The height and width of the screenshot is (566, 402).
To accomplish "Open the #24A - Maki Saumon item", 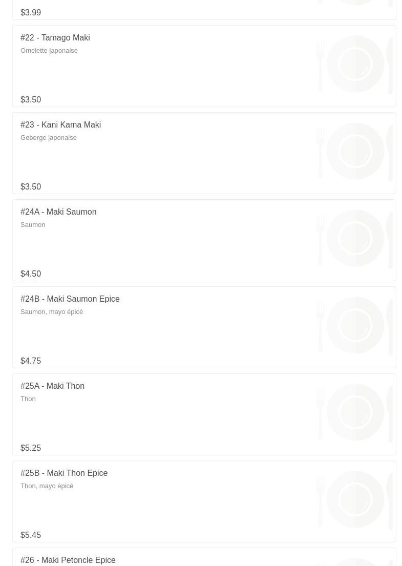I will [58, 212].
